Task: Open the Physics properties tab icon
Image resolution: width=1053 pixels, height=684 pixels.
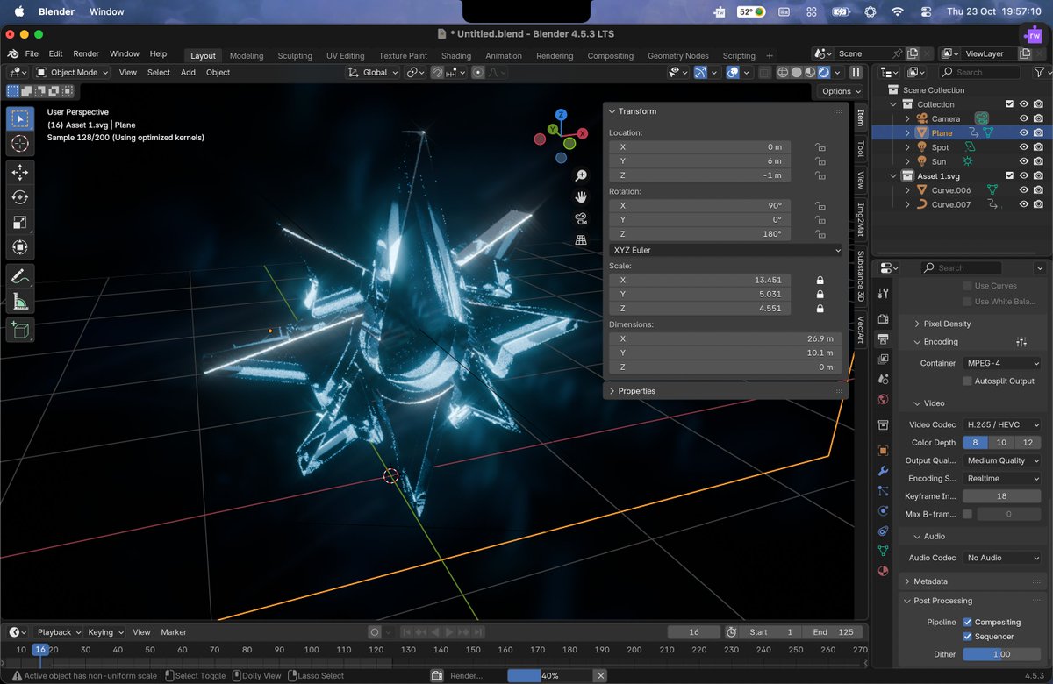Action: [883, 511]
